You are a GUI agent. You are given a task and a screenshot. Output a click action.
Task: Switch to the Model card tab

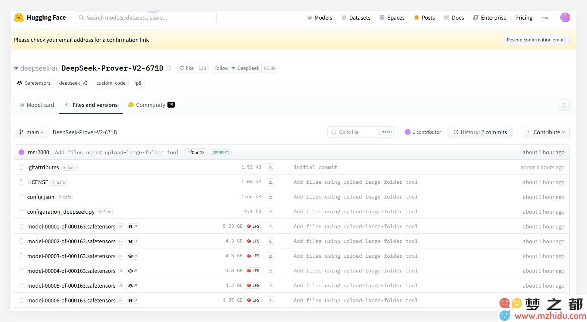37,105
